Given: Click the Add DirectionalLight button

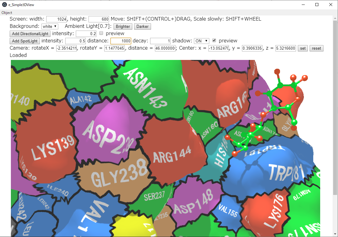Looking at the screenshot, I should click(x=30, y=34).
